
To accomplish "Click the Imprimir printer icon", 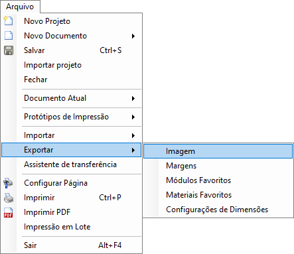I will tap(9, 198).
